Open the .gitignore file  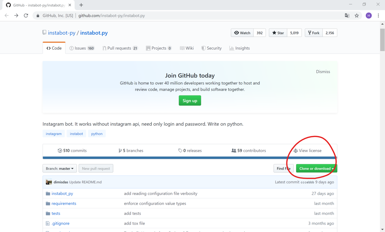[x=60, y=223]
